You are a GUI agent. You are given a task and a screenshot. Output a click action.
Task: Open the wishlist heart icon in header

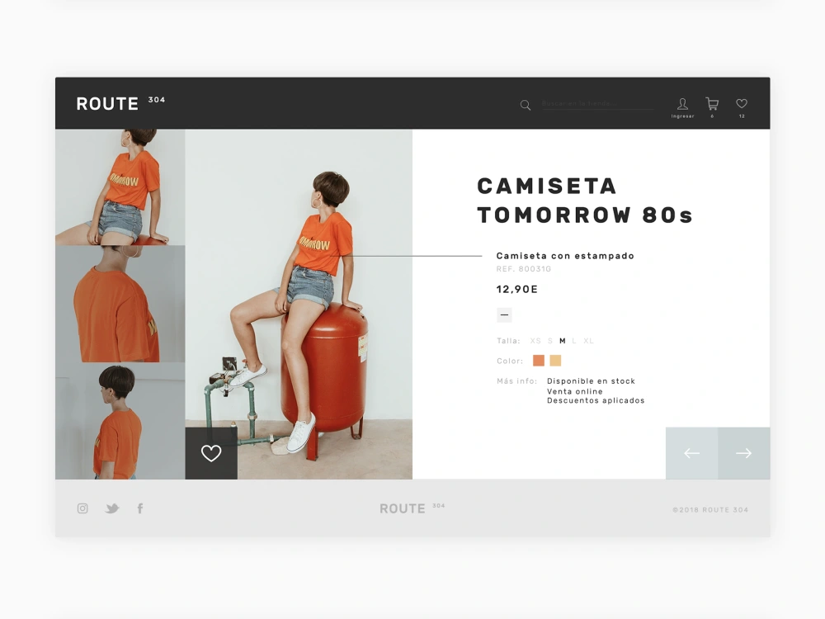pos(742,104)
